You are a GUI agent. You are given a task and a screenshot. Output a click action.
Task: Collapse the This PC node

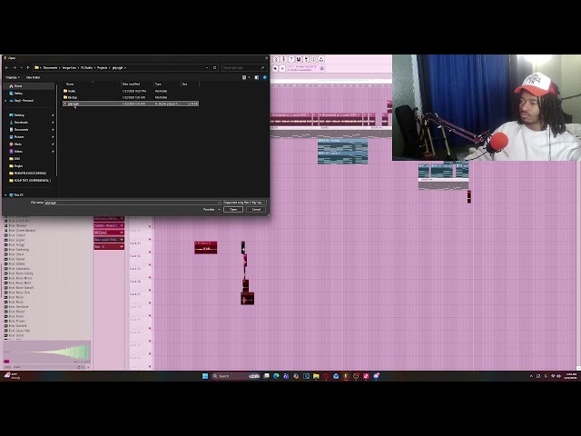tap(5, 195)
